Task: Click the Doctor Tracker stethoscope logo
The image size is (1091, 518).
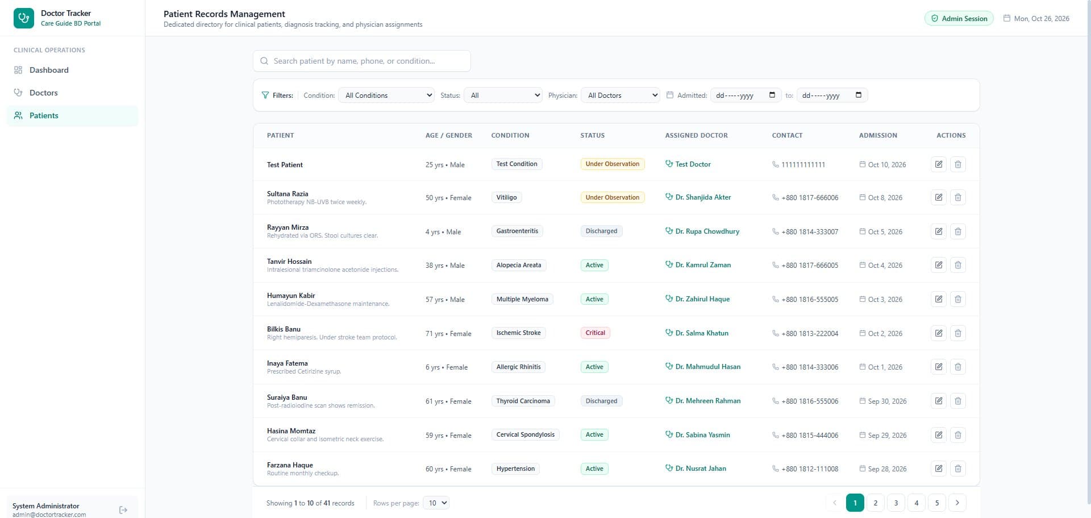Action: pyautogui.click(x=24, y=18)
